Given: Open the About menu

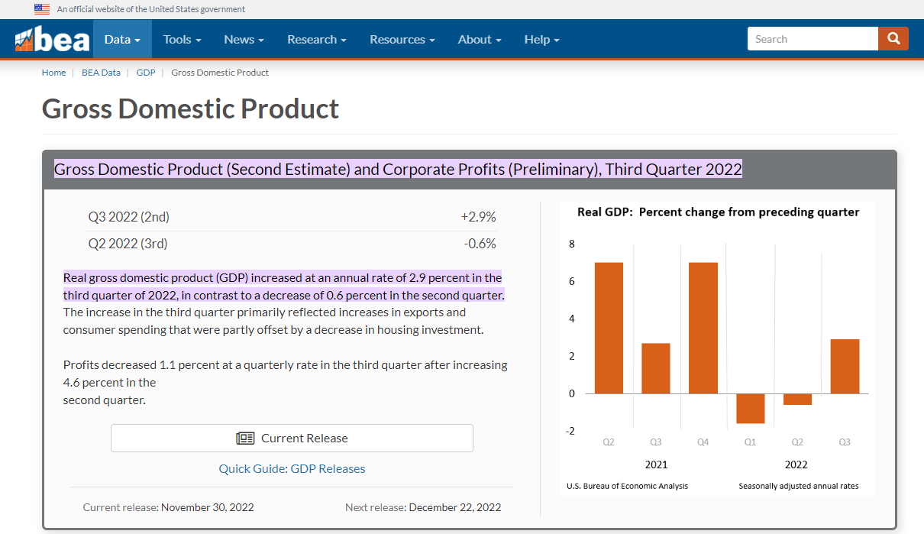Looking at the screenshot, I should pyautogui.click(x=479, y=40).
